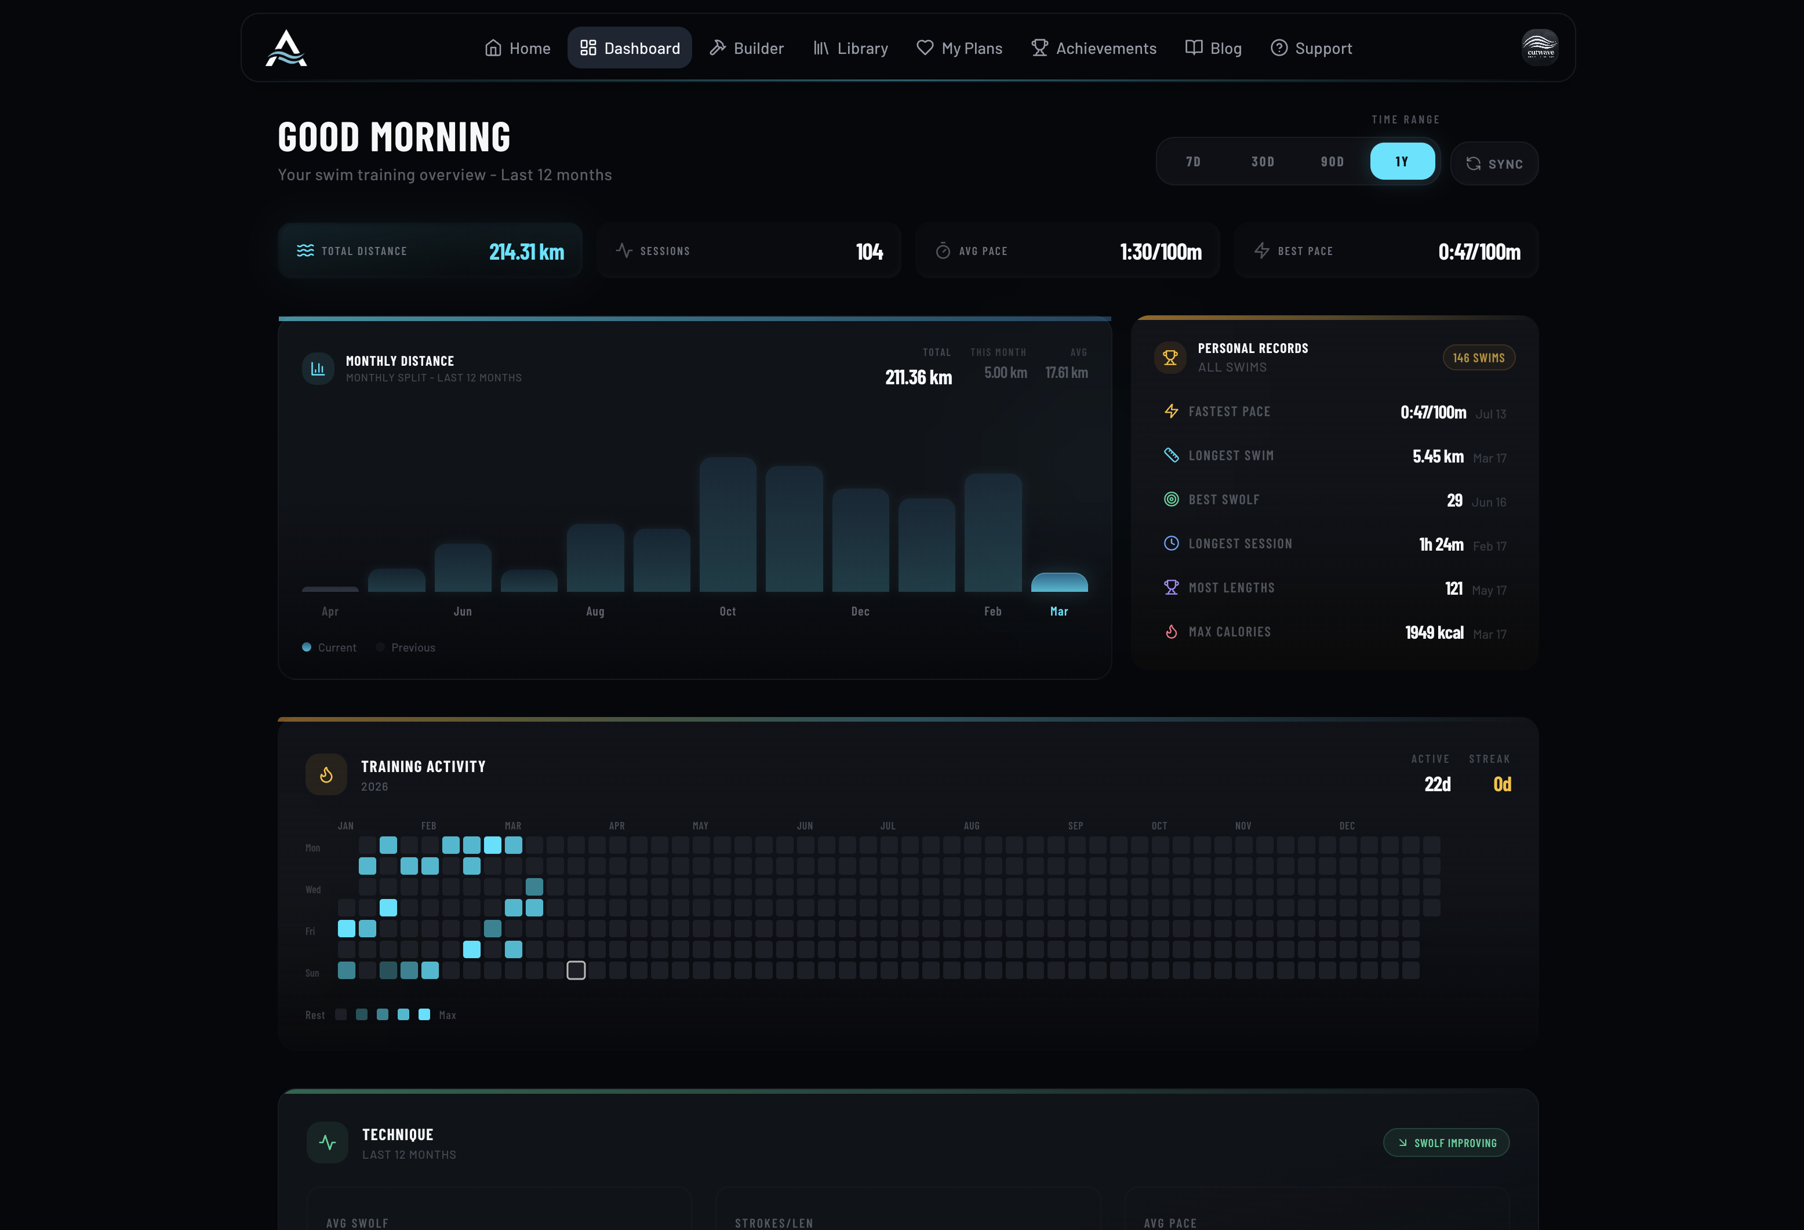Click the highlighted Mar bar in chart

tap(1059, 582)
